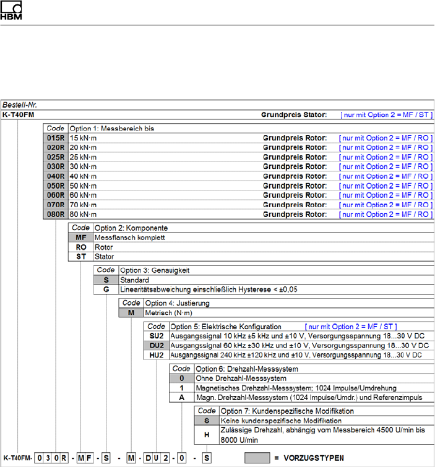Click order number box 'S' after MF
The width and height of the screenshot is (435, 467).
106,458
